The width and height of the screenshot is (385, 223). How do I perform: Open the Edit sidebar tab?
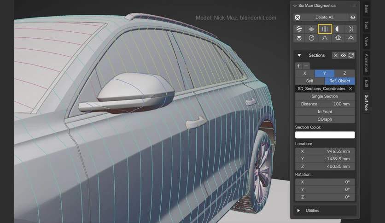pos(366,83)
